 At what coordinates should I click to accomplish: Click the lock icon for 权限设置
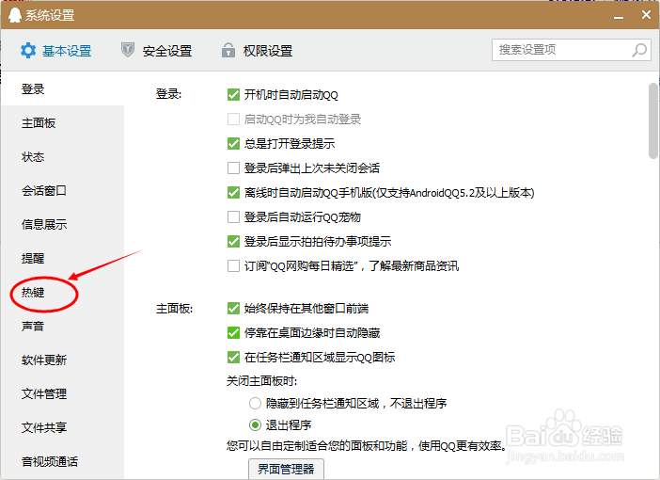click(x=228, y=50)
